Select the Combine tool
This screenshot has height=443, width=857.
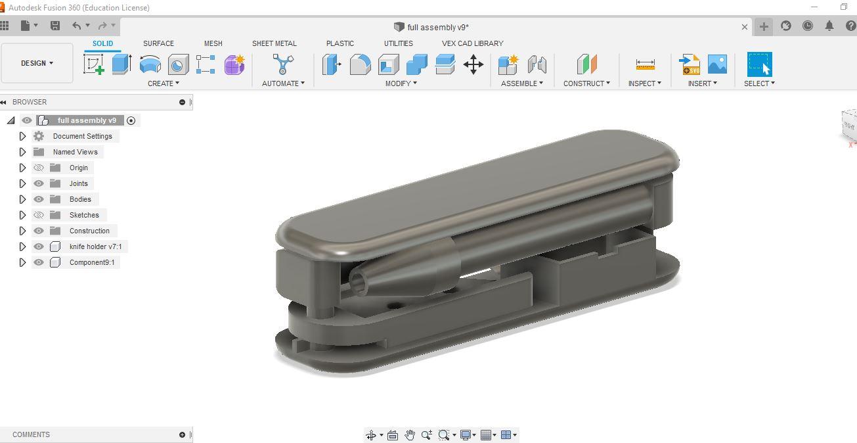pyautogui.click(x=417, y=64)
